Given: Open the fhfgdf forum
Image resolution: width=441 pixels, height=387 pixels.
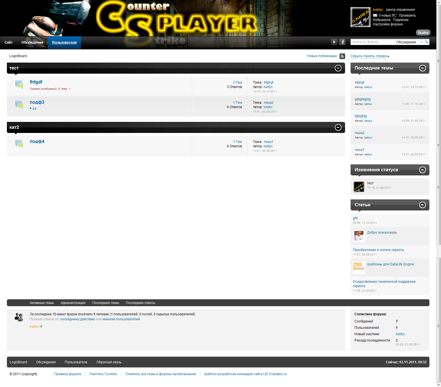Looking at the screenshot, I should coord(36,82).
